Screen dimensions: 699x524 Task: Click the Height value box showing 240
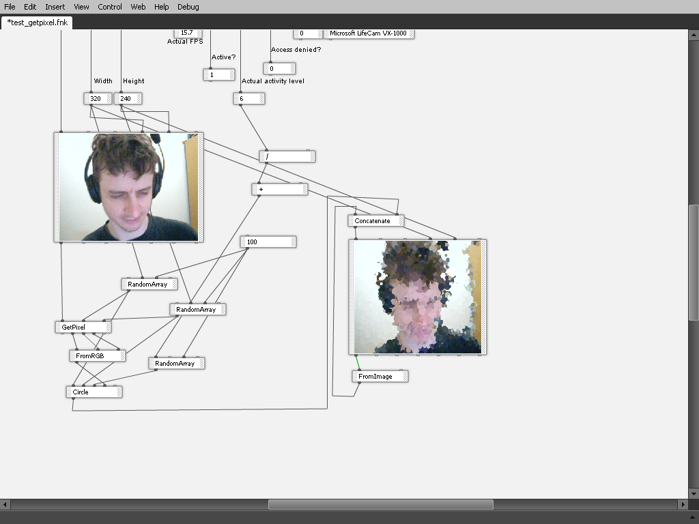tap(128, 98)
